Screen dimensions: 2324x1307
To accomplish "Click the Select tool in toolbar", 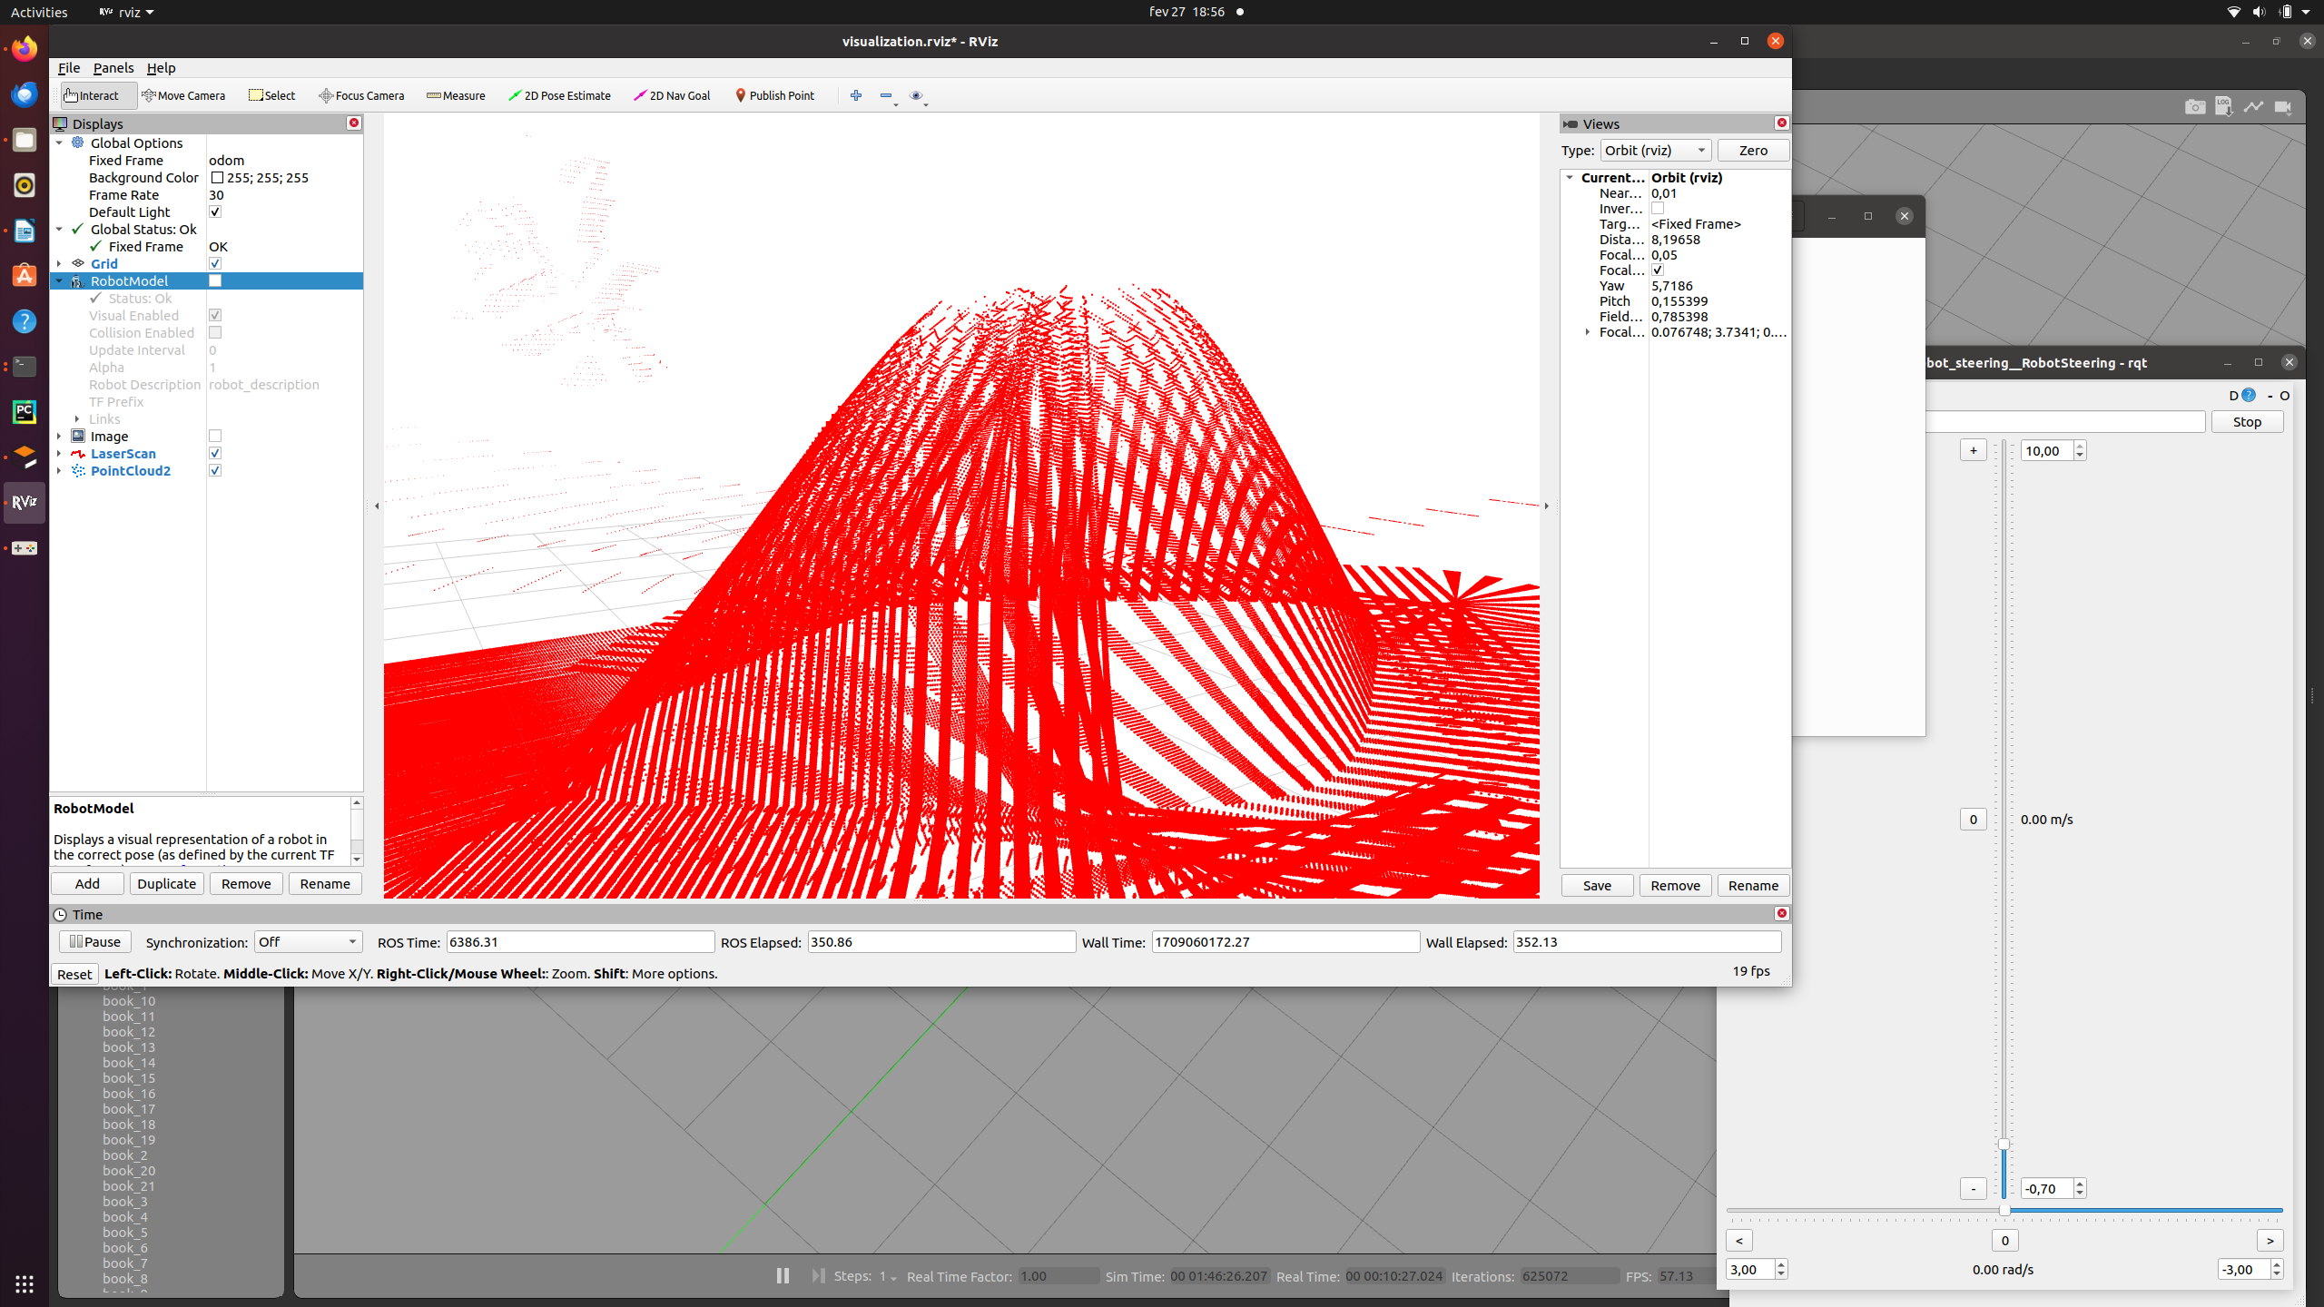I will pos(272,95).
